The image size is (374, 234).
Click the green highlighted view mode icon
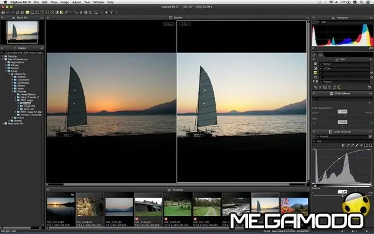click(x=27, y=12)
